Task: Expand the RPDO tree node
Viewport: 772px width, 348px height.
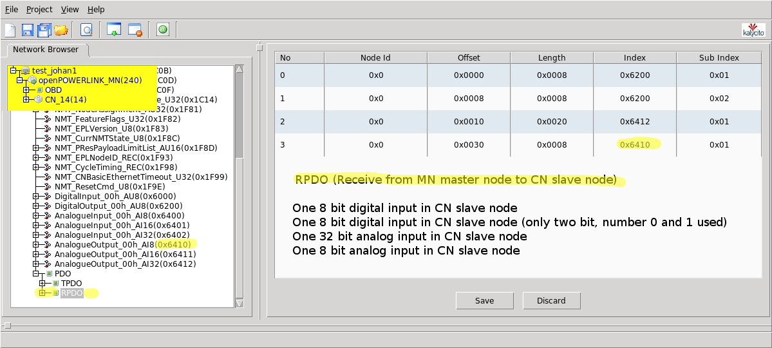Action: tap(42, 293)
